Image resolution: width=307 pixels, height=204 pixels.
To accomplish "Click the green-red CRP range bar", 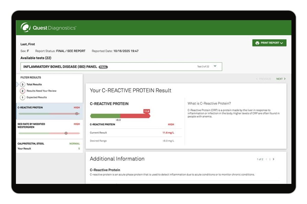I will (120, 116).
